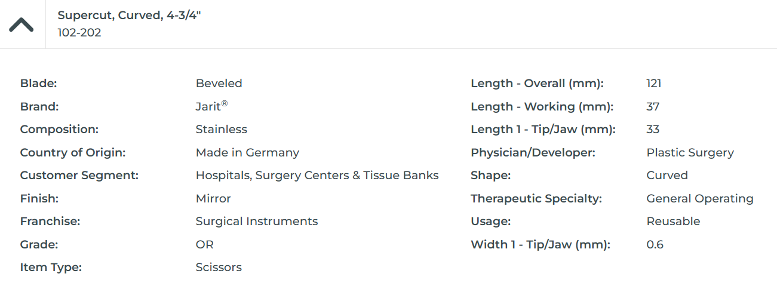Screen dimensions: 777x295
Task: Click the Plastic Surgery value
Action: click(690, 153)
